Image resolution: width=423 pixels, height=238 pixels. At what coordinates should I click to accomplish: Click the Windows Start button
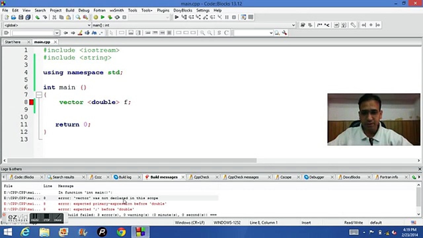coord(7,232)
